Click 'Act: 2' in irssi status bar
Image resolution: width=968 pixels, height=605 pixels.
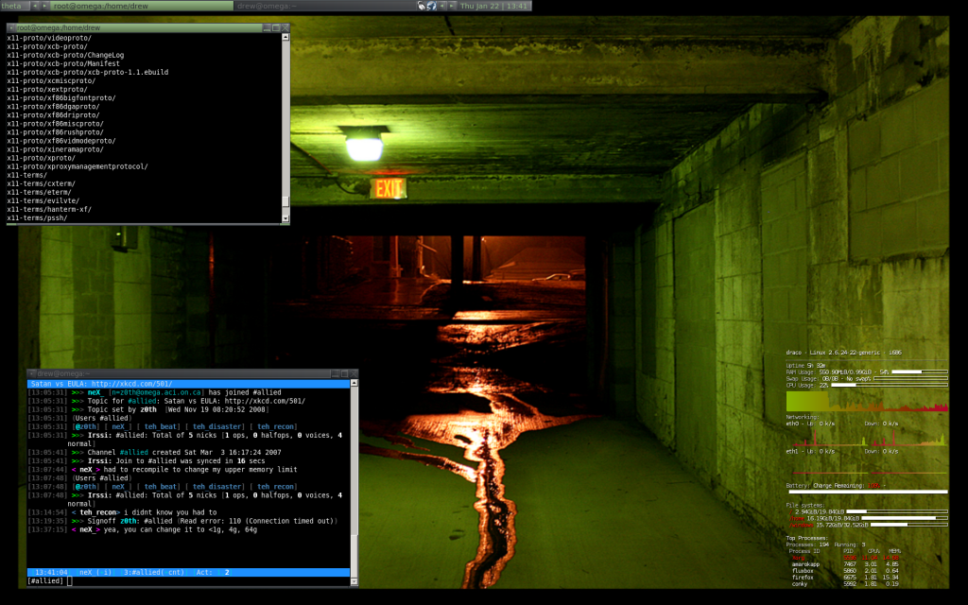pyautogui.click(x=213, y=572)
